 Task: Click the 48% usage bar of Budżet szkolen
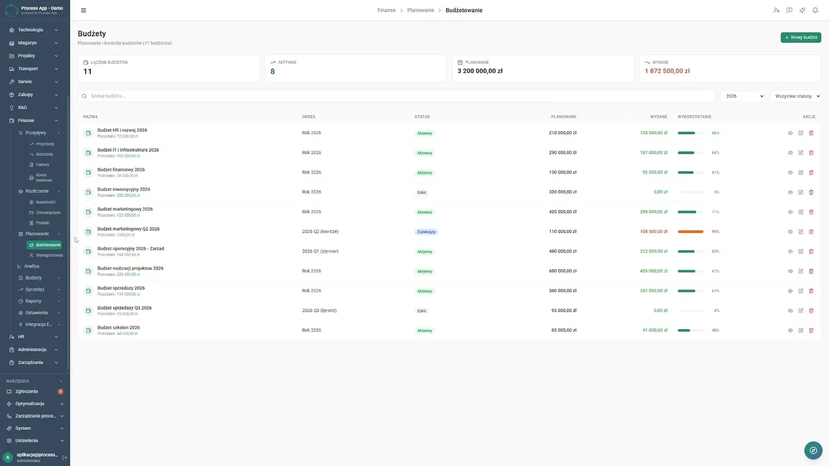coord(690,330)
